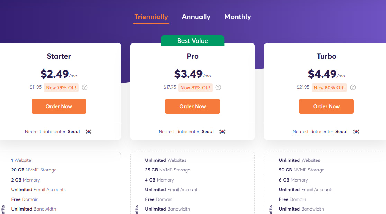Click the Starter 'Now 79% Off!' label
Image resolution: width=386 pixels, height=214 pixels.
(61, 87)
